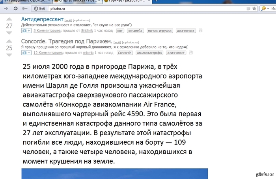Click [моё] next to Антидепрессант
The height and width of the screenshot is (179, 276).
68,20
